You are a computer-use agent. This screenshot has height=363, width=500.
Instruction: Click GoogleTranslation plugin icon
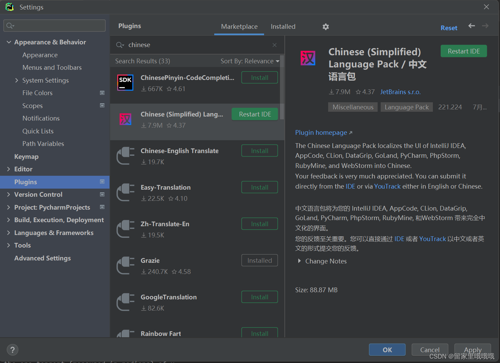(125, 302)
